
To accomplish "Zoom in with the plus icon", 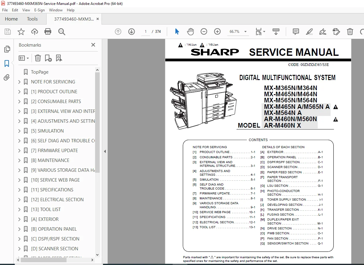I will 217,32.
